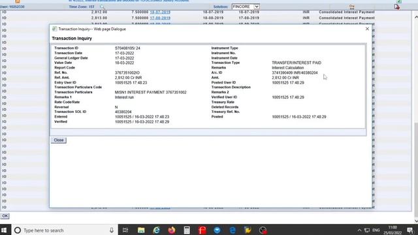Screen dimensions: 418x235
Task: Click the Close button in dialog
Action: click(x=59, y=140)
